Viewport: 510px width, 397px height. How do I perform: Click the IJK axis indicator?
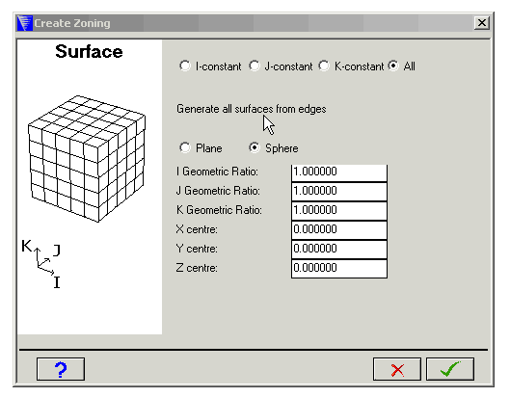(x=41, y=264)
